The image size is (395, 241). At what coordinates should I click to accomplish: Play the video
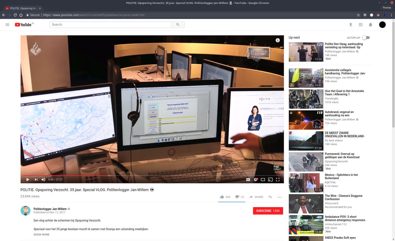(28, 180)
